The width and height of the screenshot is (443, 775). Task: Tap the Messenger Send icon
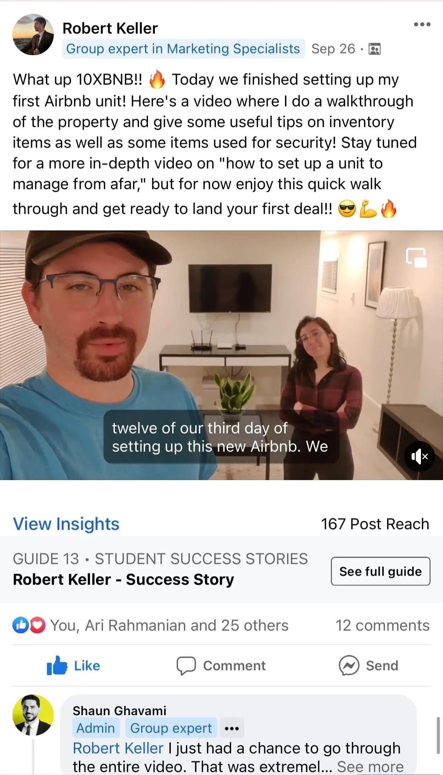pos(349,665)
